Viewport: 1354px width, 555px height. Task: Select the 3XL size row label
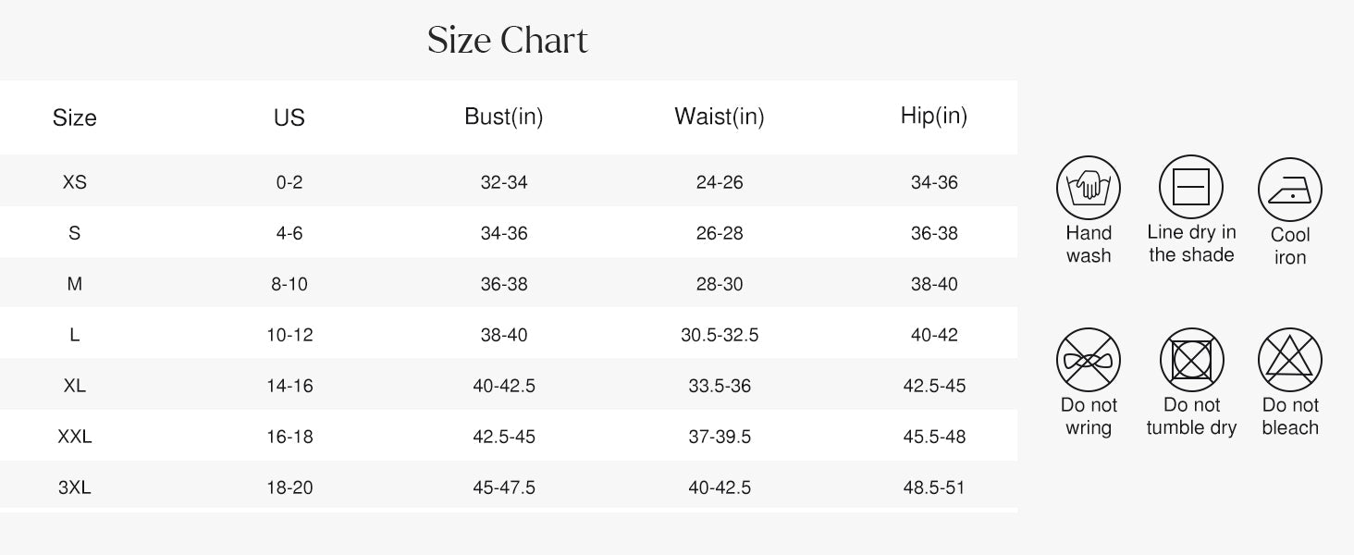(75, 487)
